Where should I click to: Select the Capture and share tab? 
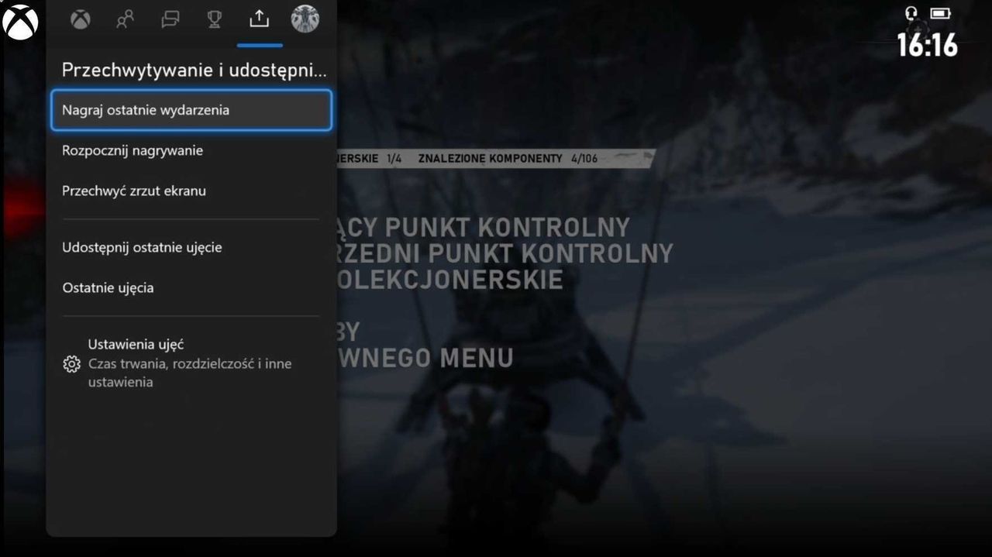tap(260, 20)
